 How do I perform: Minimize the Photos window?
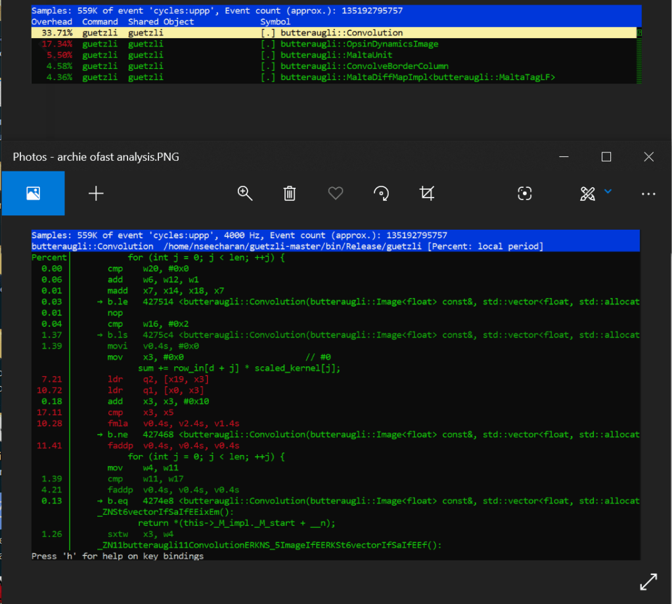564,157
